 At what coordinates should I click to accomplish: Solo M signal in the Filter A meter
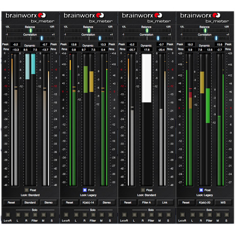[x=160, y=215]
